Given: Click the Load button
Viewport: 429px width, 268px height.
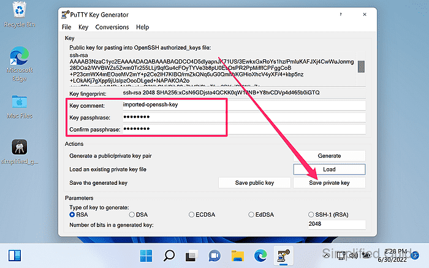Looking at the screenshot, I should (x=330, y=169).
